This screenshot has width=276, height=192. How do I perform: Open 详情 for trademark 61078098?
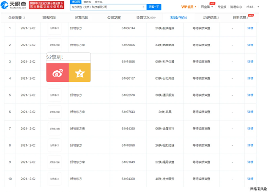click(250, 145)
